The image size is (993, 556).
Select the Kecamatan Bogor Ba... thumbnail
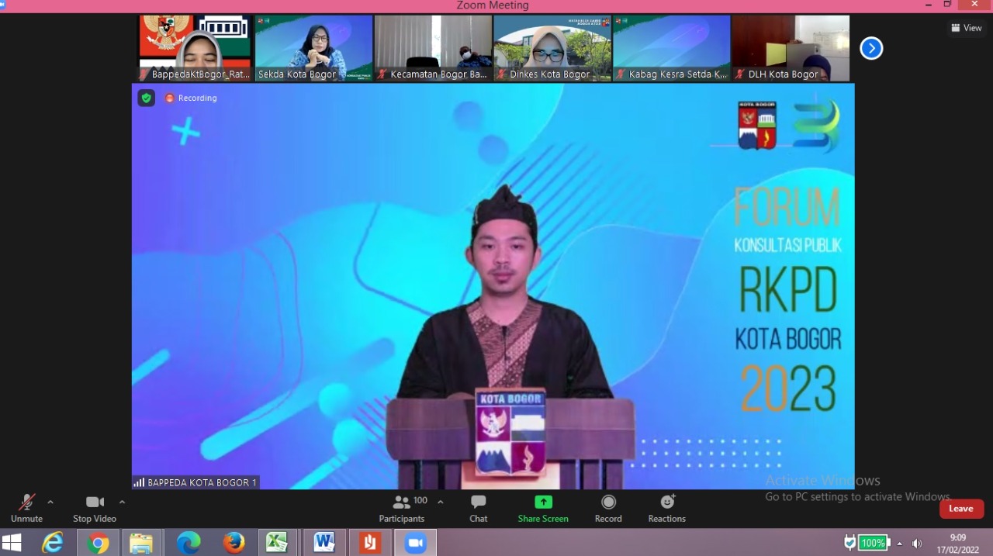point(433,48)
